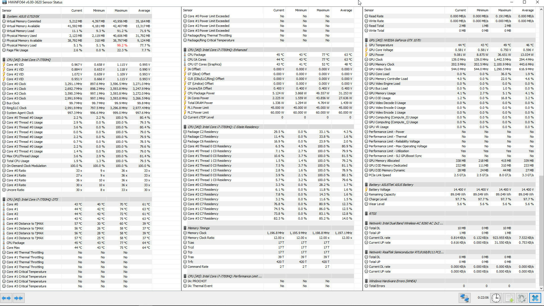
Task: Select the Command Rate row
Action: [x=268, y=267]
